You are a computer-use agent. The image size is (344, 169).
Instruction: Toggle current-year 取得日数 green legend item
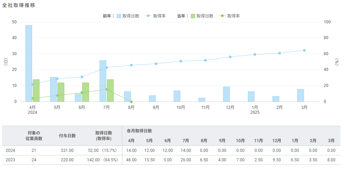tap(202, 16)
